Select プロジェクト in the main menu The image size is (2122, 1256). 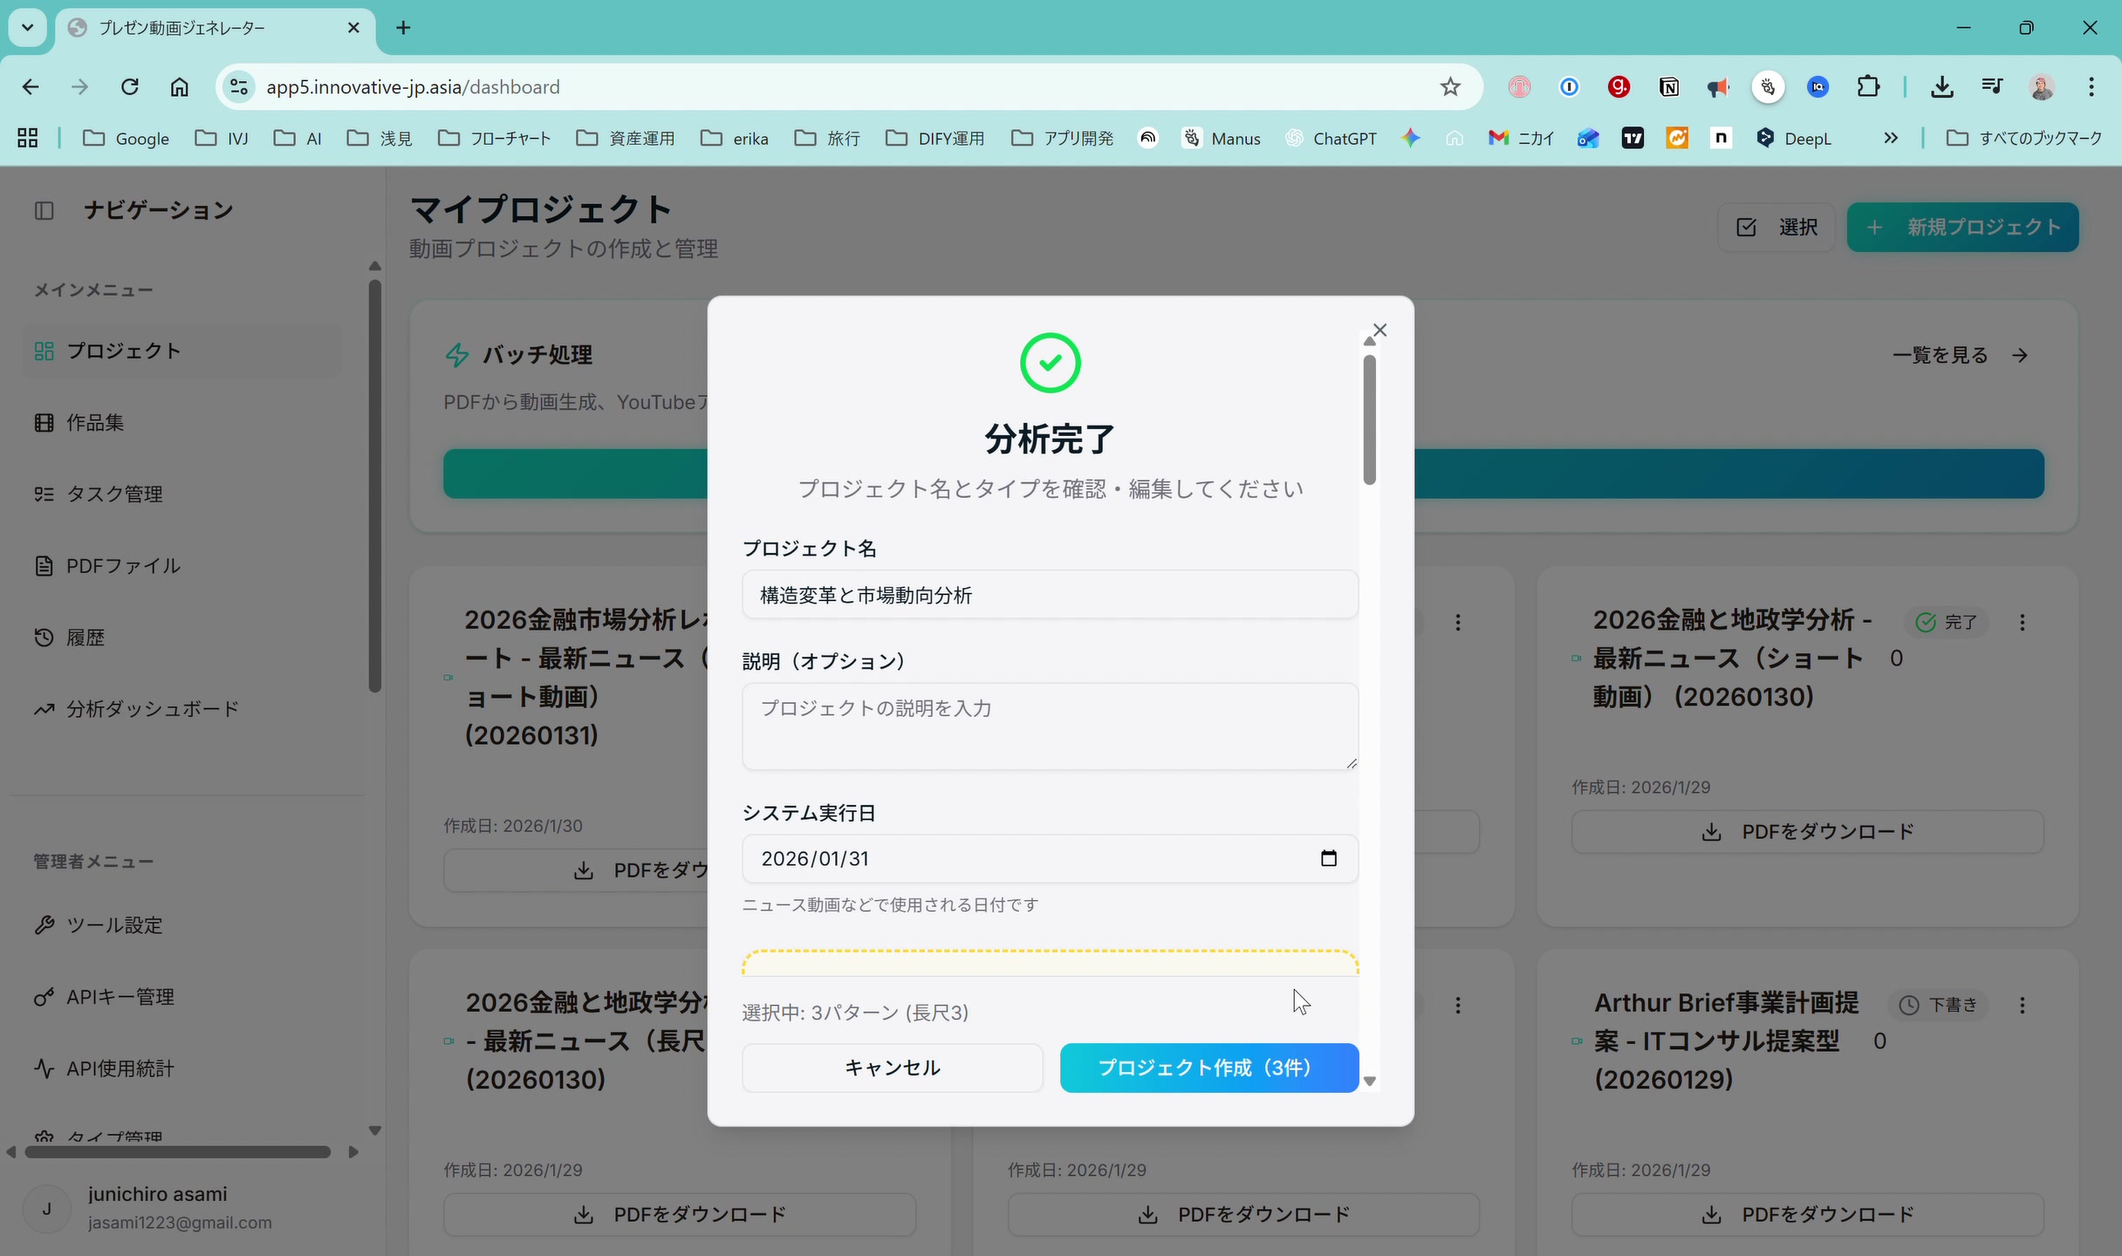pos(122,350)
